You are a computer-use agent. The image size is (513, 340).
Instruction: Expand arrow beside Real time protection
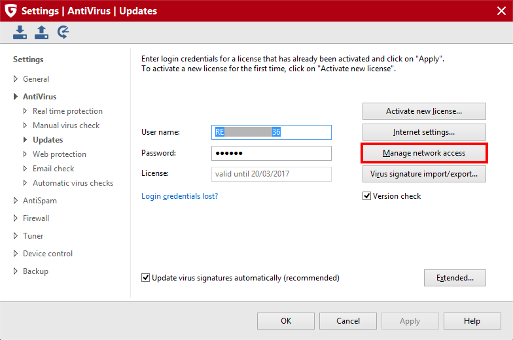25,111
